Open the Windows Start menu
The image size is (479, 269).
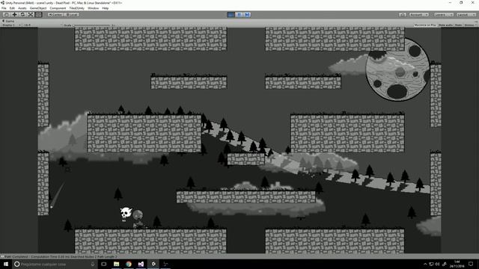[x=6, y=264]
